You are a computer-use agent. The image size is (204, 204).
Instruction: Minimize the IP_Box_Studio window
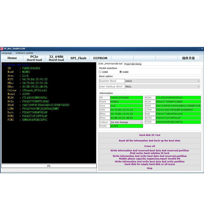pos(199,49)
